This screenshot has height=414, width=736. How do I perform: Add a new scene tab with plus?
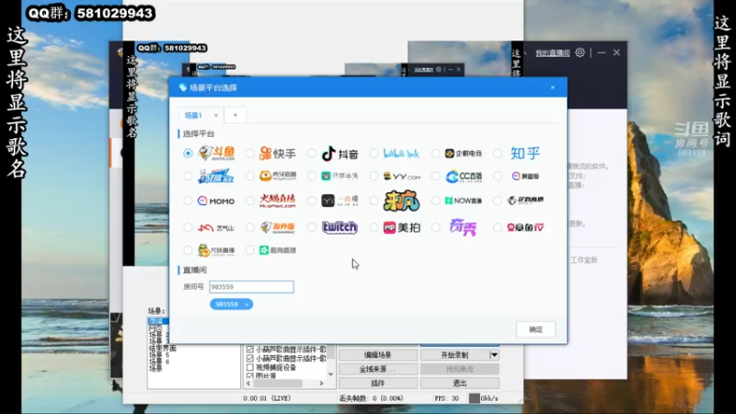236,115
